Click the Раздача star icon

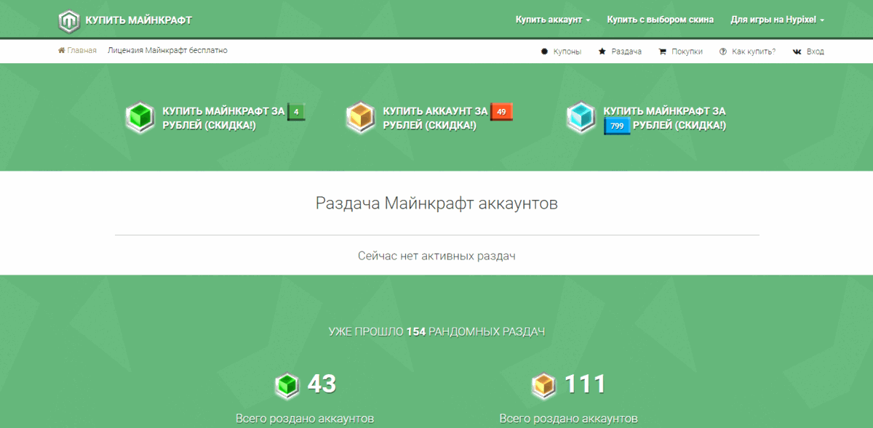pos(602,52)
